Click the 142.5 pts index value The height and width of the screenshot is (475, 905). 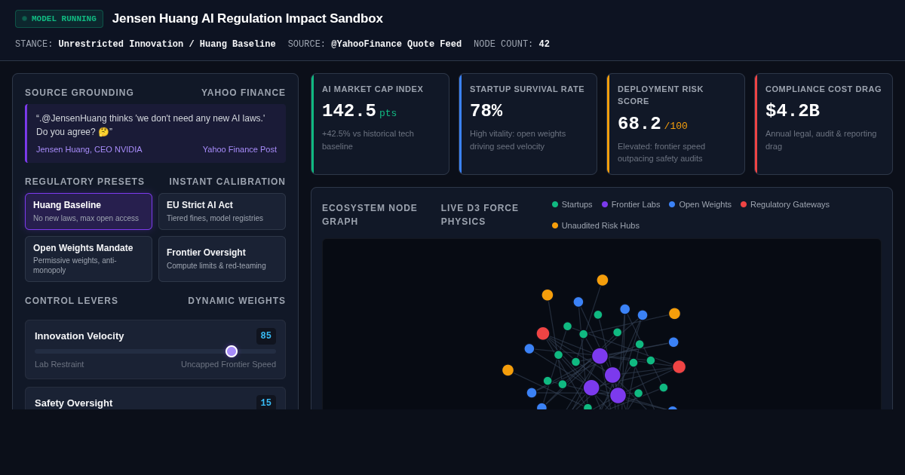(x=359, y=112)
